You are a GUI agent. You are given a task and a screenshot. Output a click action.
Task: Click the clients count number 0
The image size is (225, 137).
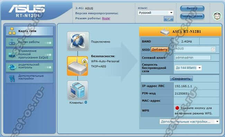[x=85, y=102]
